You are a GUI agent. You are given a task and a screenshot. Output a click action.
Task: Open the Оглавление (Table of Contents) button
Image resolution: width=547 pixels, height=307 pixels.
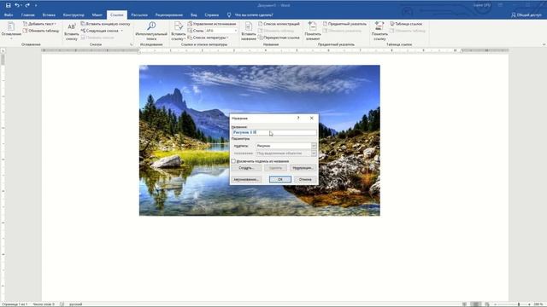tap(11, 30)
